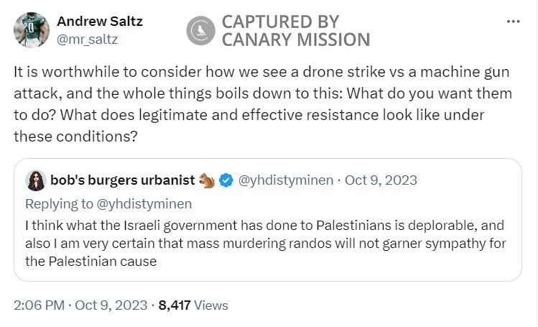The width and height of the screenshot is (538, 327).
Task: Open the bob's burgers urbanist profile name
Action: [x=122, y=180]
